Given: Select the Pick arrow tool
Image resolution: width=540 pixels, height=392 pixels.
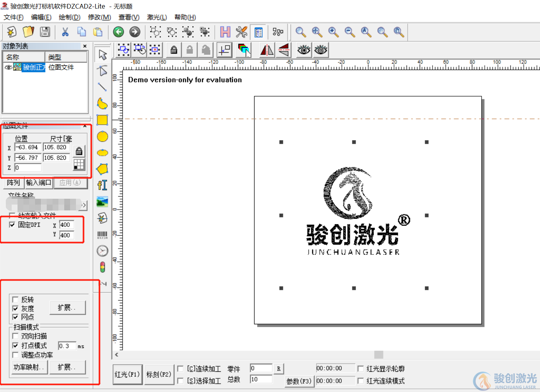Looking at the screenshot, I should [x=102, y=55].
